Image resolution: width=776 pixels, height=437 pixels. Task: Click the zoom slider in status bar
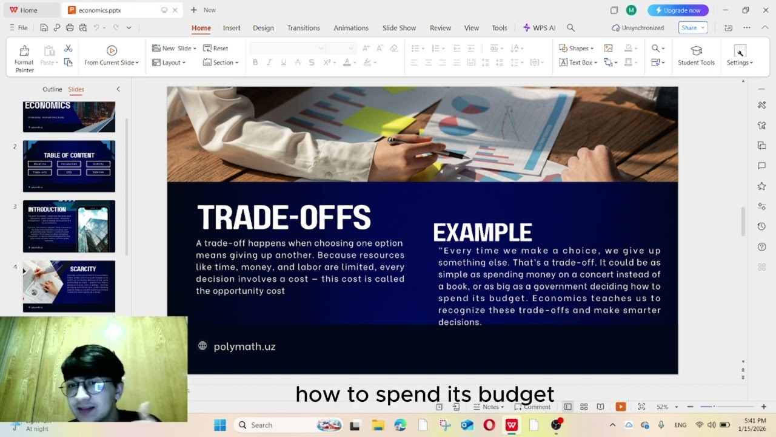[x=726, y=407]
